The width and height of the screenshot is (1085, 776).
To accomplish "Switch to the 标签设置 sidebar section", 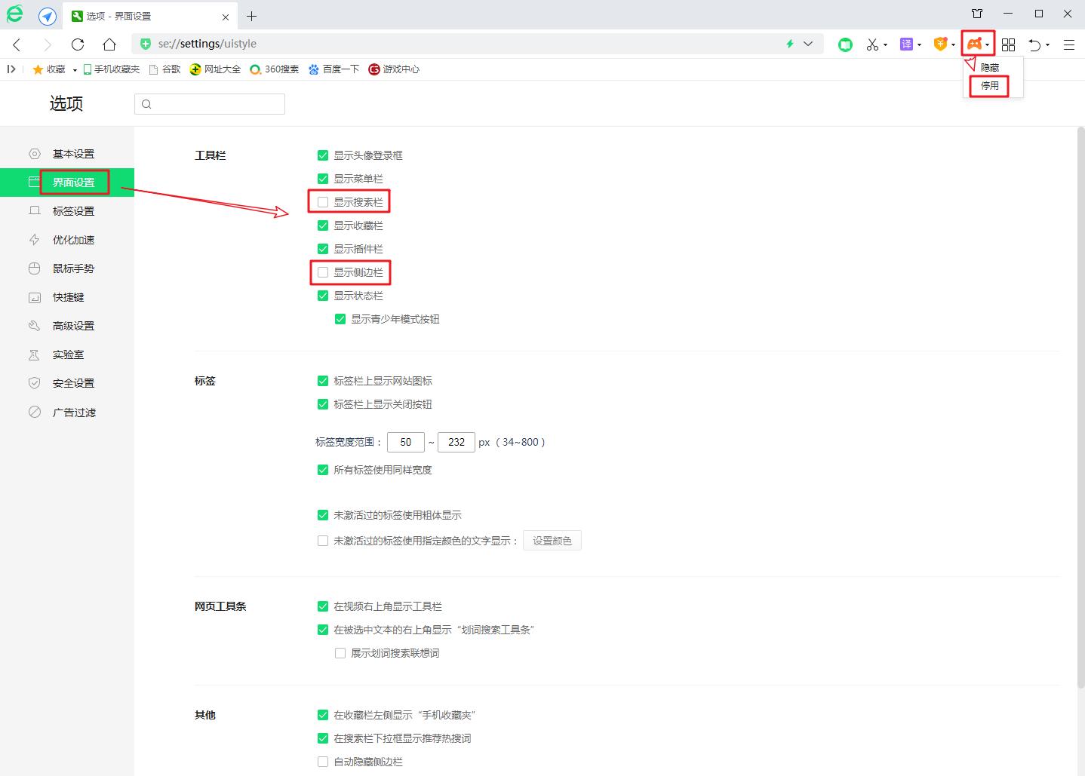I will coord(72,210).
